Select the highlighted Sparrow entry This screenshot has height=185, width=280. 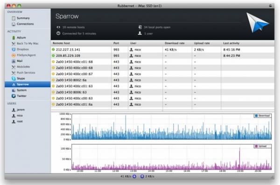tap(28, 84)
